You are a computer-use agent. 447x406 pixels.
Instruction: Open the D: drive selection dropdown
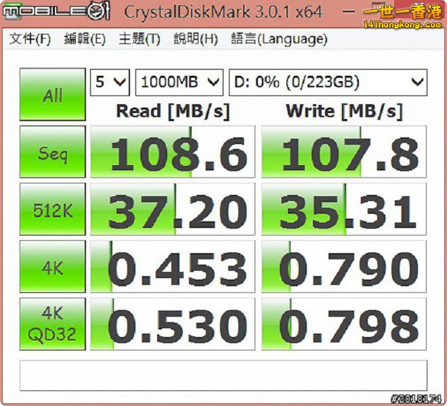328,83
